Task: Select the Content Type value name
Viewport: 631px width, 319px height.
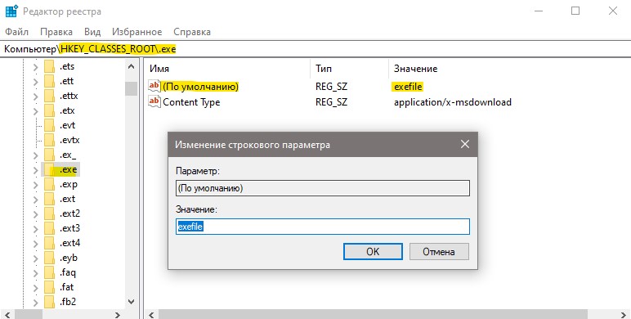Action: coord(191,102)
